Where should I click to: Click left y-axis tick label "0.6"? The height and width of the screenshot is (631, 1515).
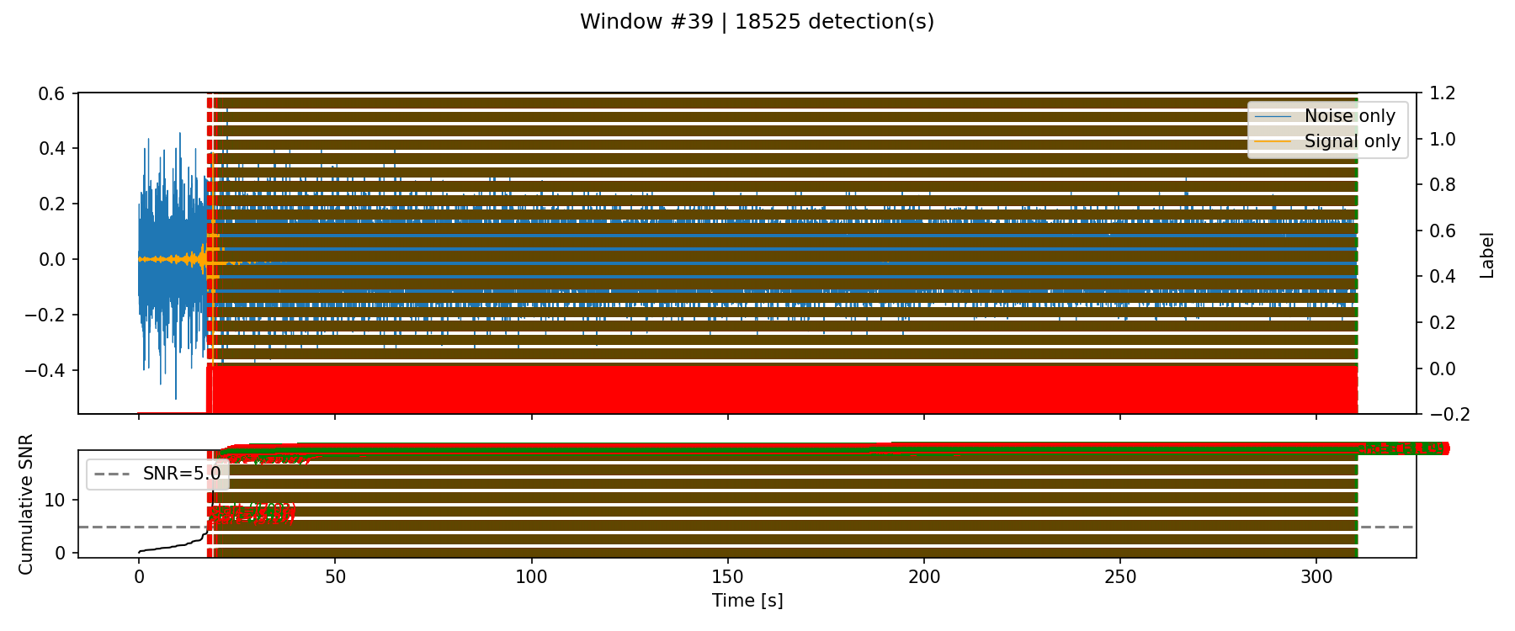pyautogui.click(x=51, y=93)
